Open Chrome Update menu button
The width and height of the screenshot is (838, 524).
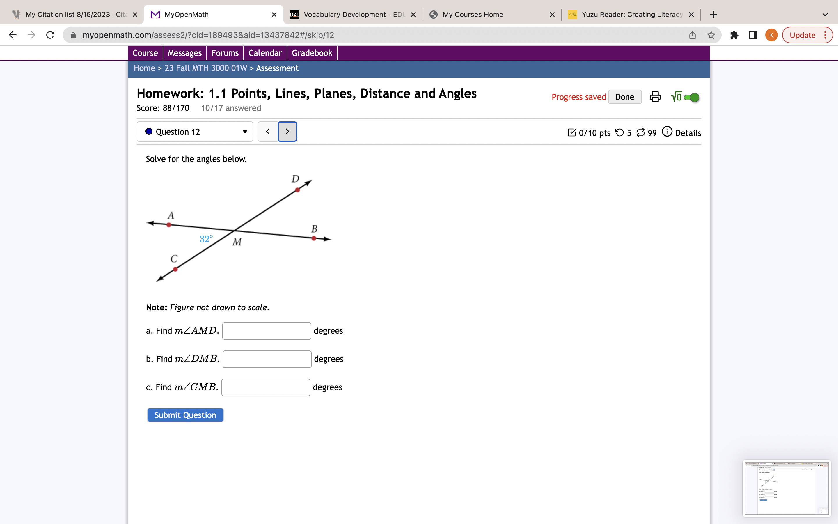point(807,35)
